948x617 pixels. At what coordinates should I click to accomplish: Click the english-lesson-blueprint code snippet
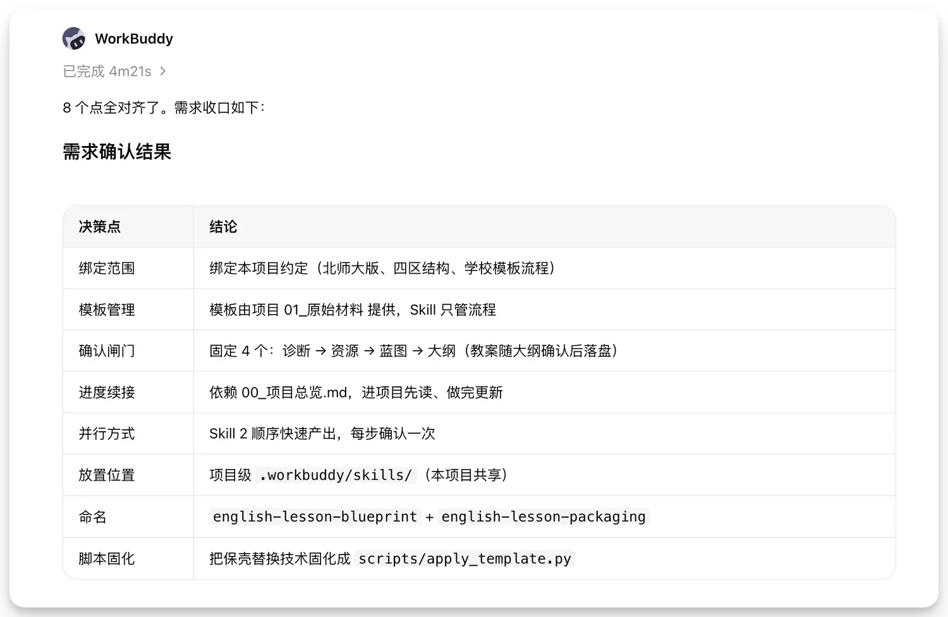315,517
